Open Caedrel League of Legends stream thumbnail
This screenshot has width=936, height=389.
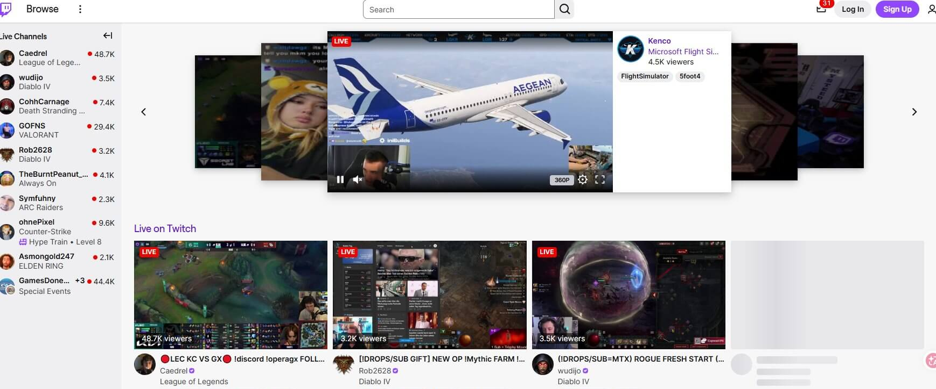point(230,295)
